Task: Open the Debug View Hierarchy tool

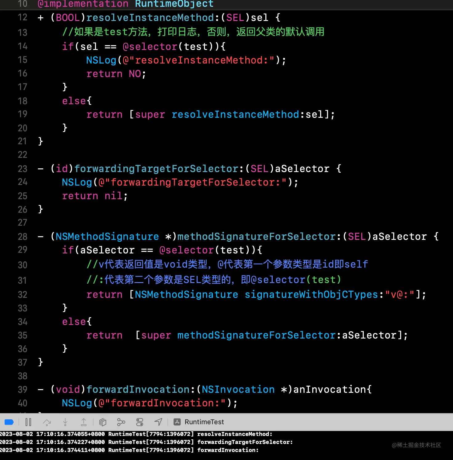Action: tap(103, 422)
